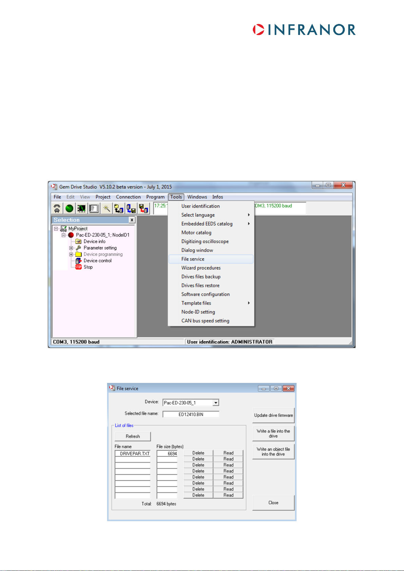Click the wrench icon for Parameter setting
Viewport: 404px width, 571px height.
(78, 248)
